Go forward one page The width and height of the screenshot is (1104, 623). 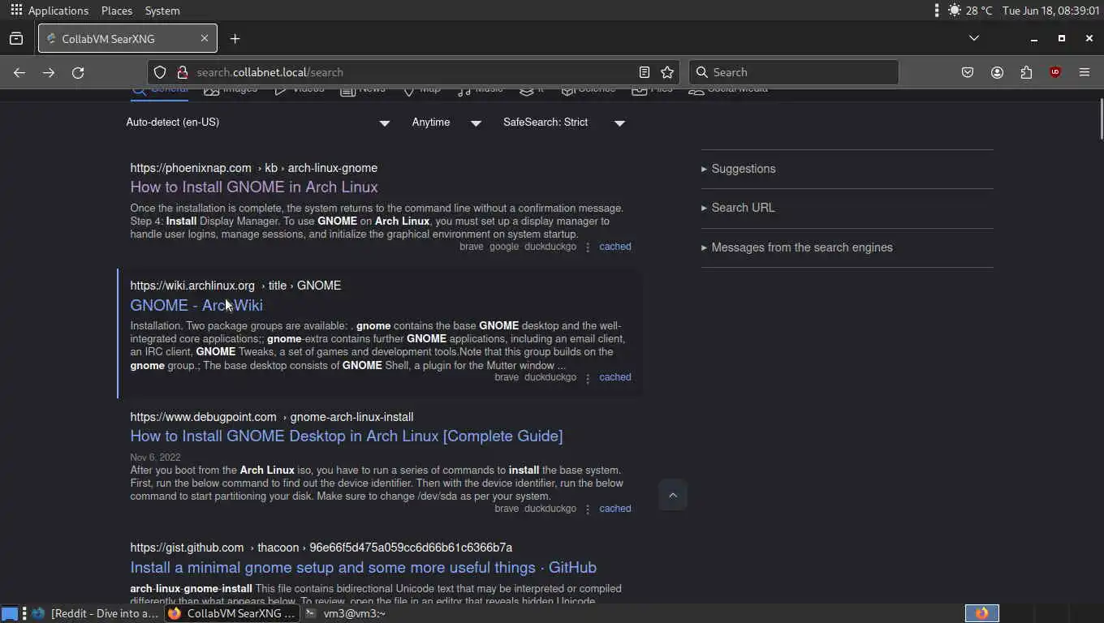click(49, 72)
